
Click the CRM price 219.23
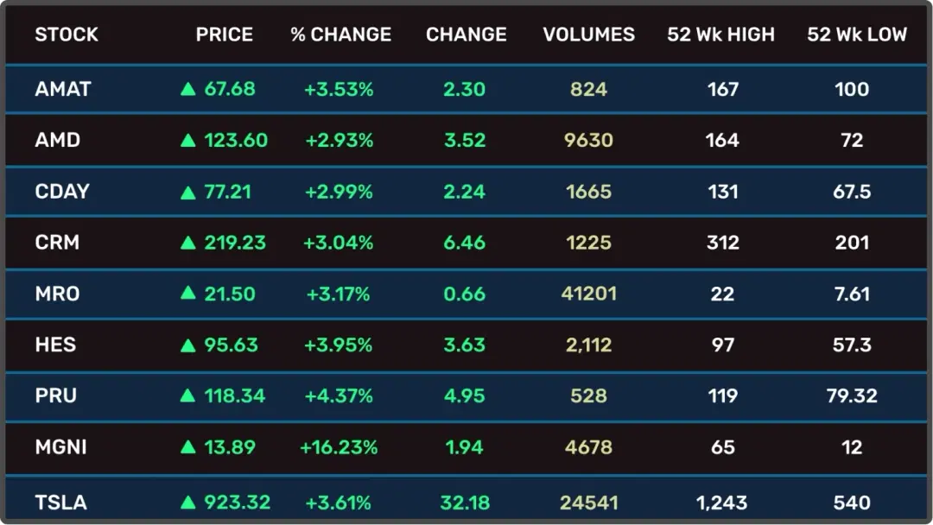(x=235, y=243)
